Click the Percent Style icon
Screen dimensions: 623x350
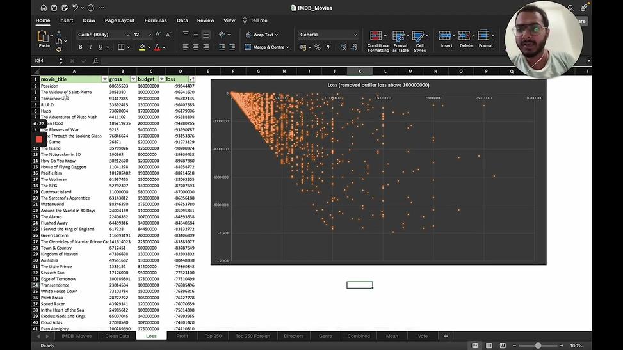click(318, 47)
